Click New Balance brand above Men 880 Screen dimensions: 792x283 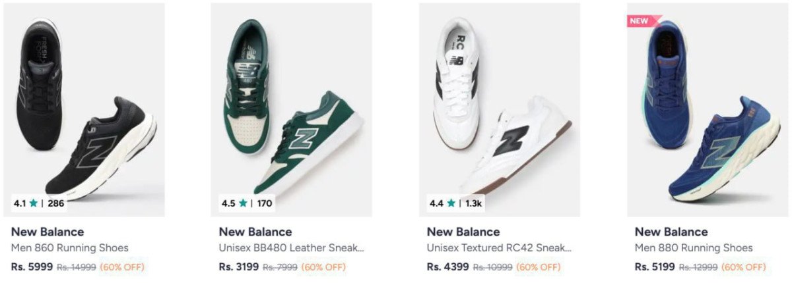(671, 232)
